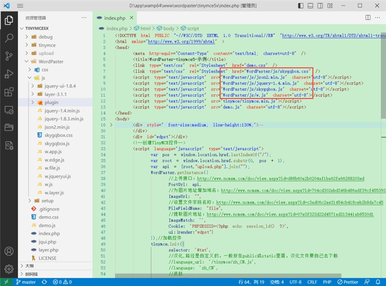Open Customize Layout options
The width and height of the screenshot is (386, 286).
[330, 6]
